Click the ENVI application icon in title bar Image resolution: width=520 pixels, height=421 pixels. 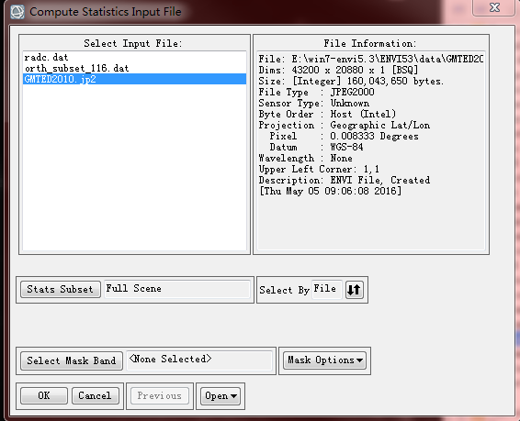17,12
